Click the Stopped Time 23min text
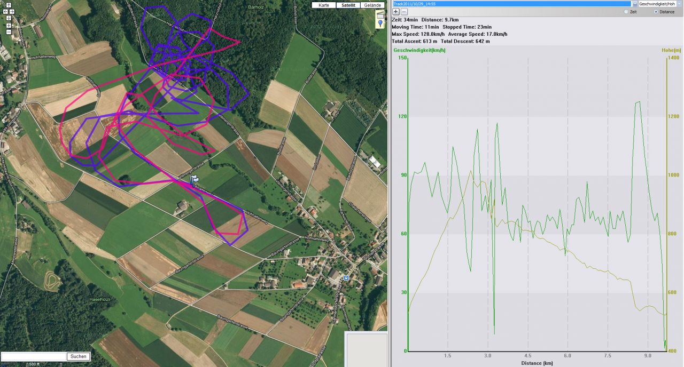The image size is (684, 367). click(x=467, y=27)
